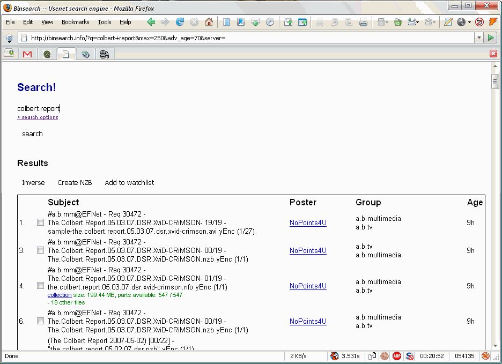This screenshot has height=364, width=502.
Task: Tick checkbox for result number 6
Action: [40, 321]
